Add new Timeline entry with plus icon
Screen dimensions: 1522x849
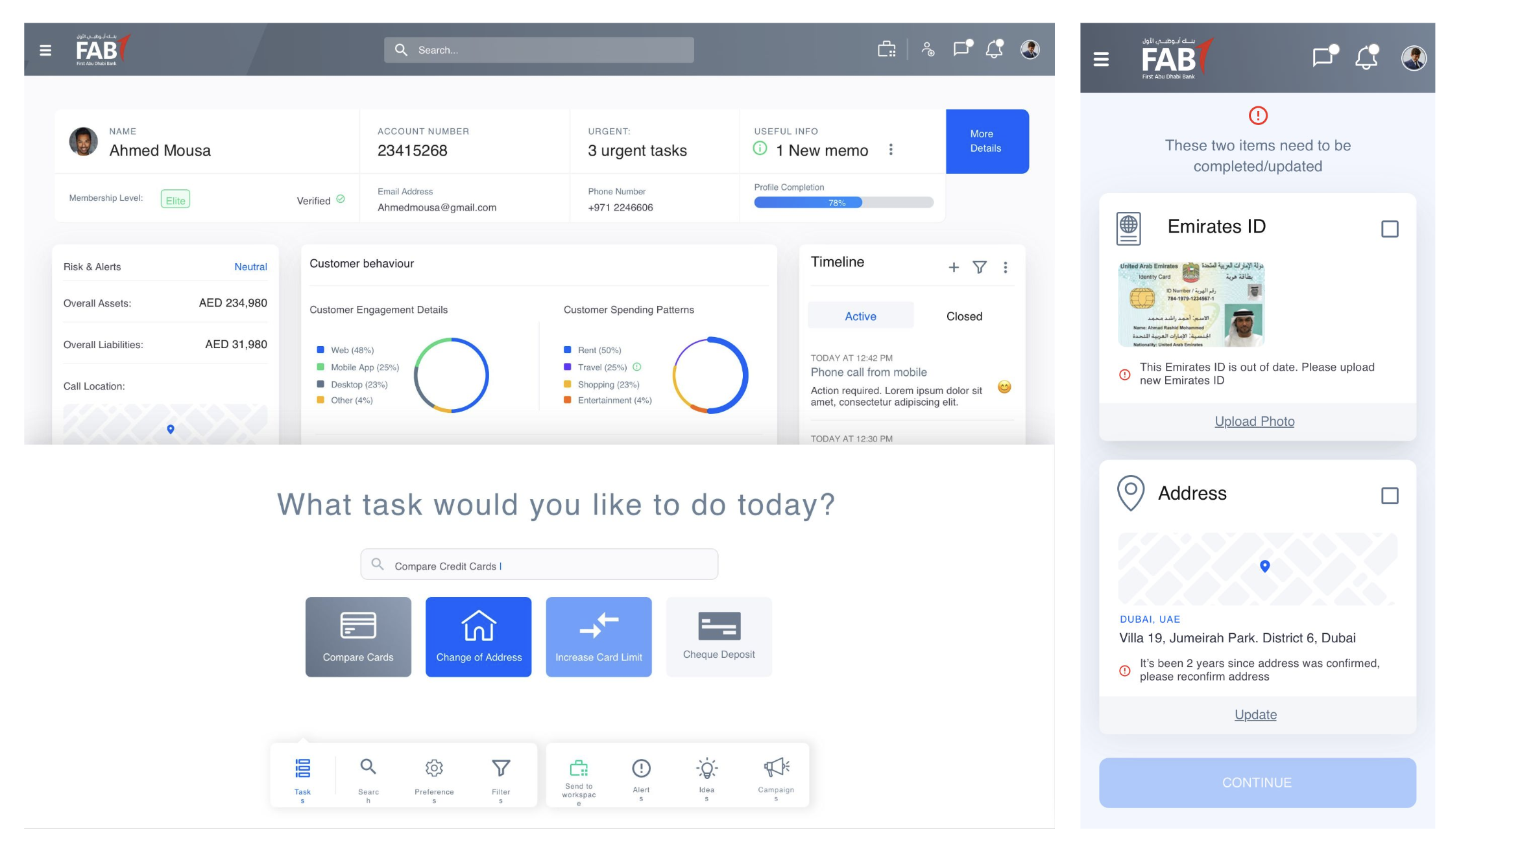coord(954,267)
